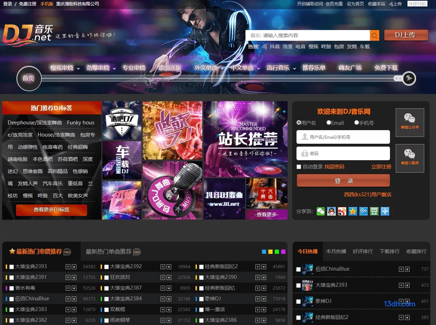Image resolution: width=436 pixels, height=325 pixels.
Task: Click 查看更多DJ标签 button
Action: click(51, 210)
